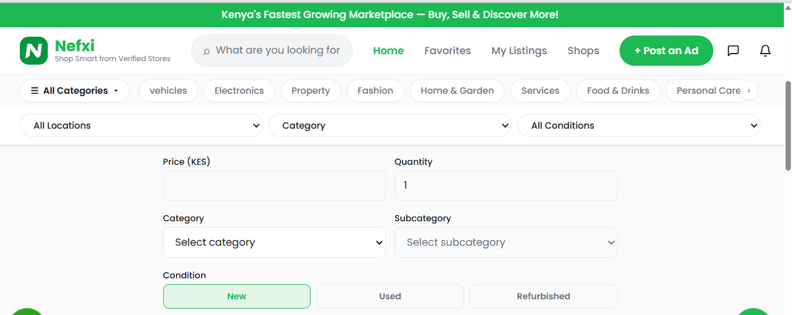
Task: Filter by Electronics category chip
Action: coord(239,91)
